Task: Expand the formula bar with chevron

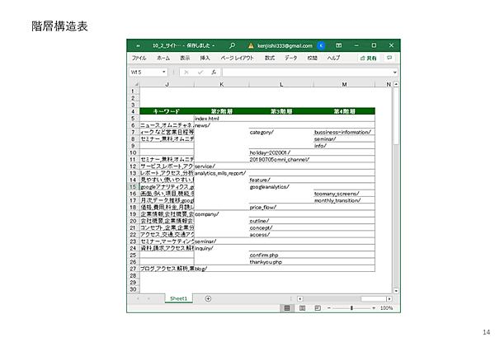Action: (x=394, y=73)
